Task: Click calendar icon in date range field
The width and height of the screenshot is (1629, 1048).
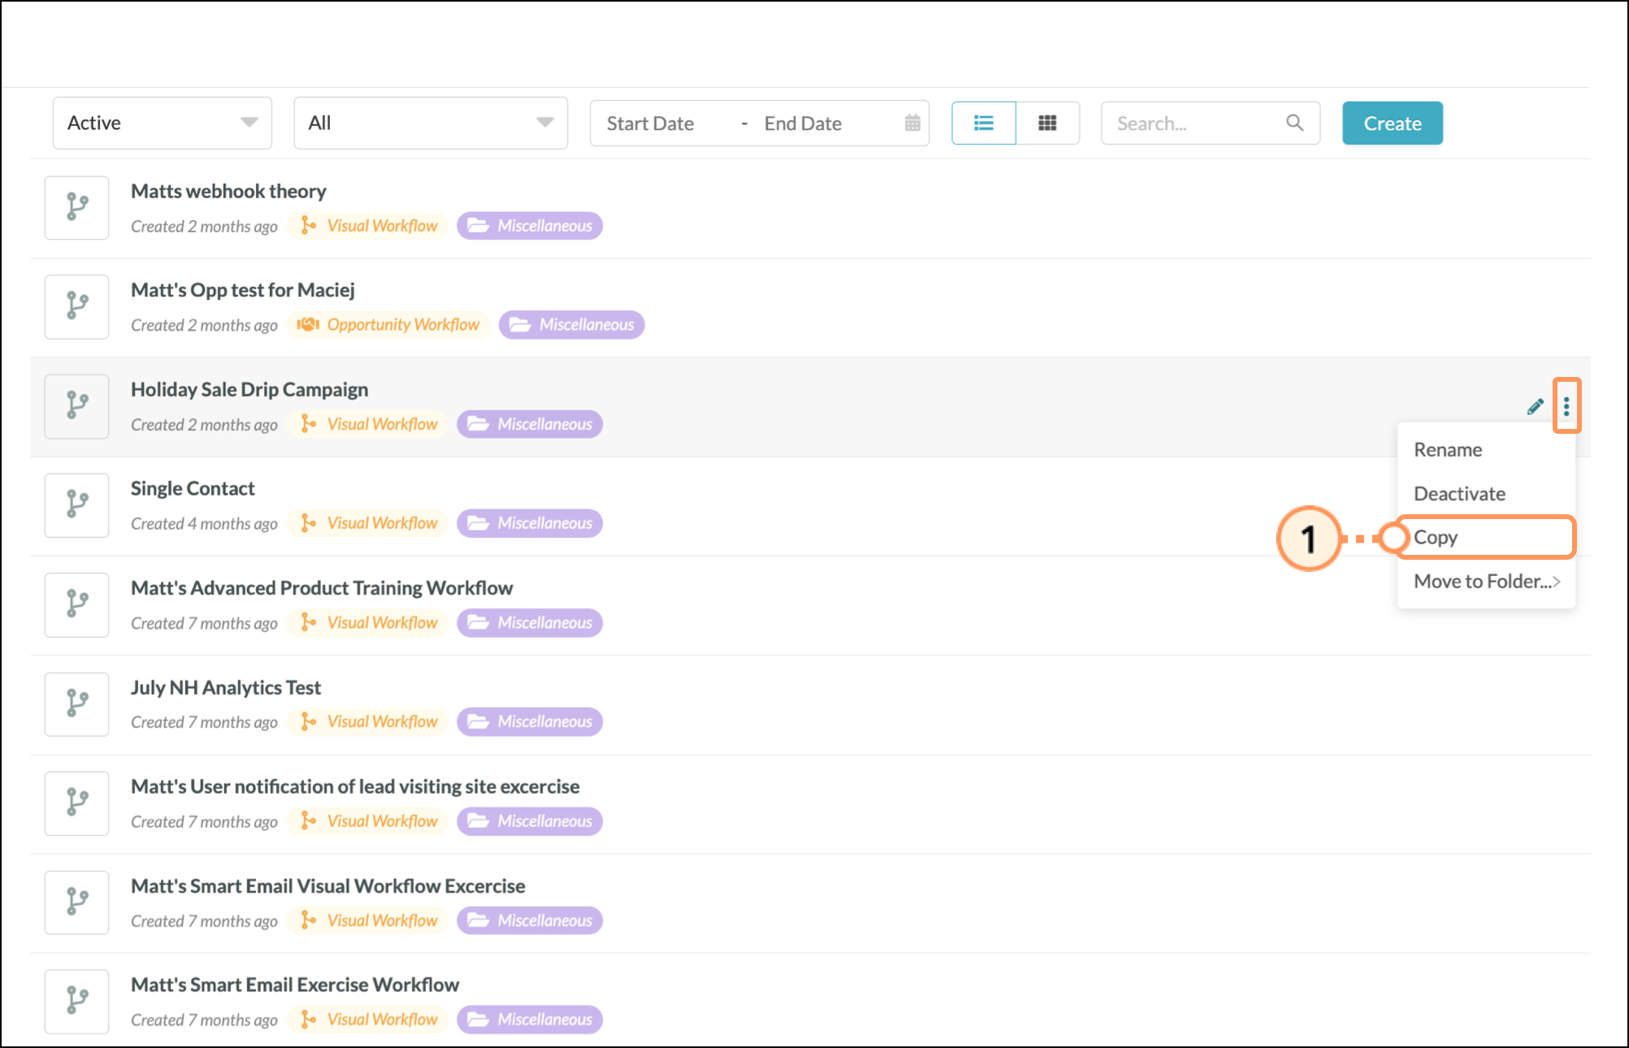Action: 912,123
